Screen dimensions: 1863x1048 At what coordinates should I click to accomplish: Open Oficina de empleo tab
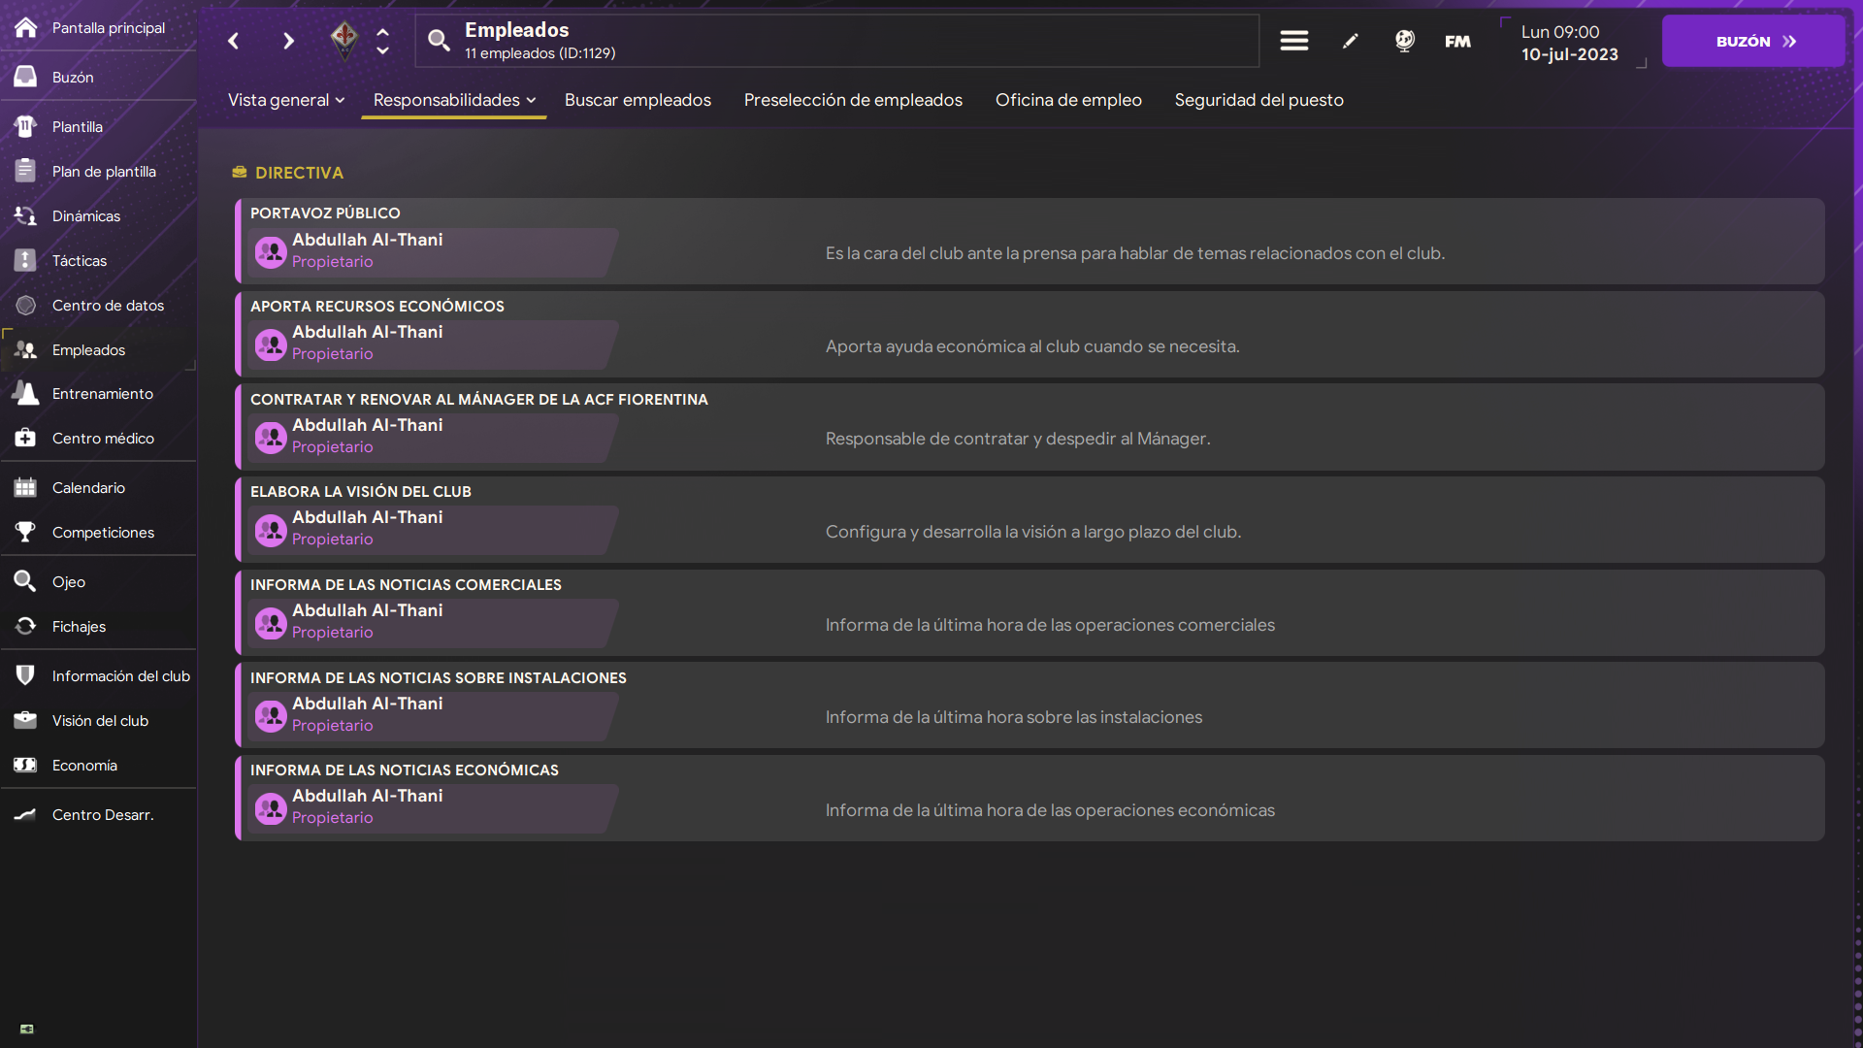pyautogui.click(x=1068, y=100)
